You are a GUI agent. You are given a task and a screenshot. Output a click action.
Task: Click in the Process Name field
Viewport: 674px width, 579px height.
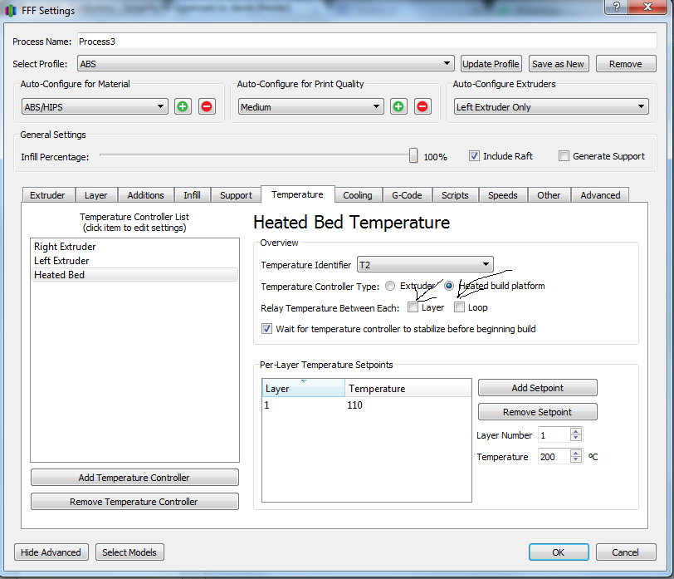click(367, 42)
